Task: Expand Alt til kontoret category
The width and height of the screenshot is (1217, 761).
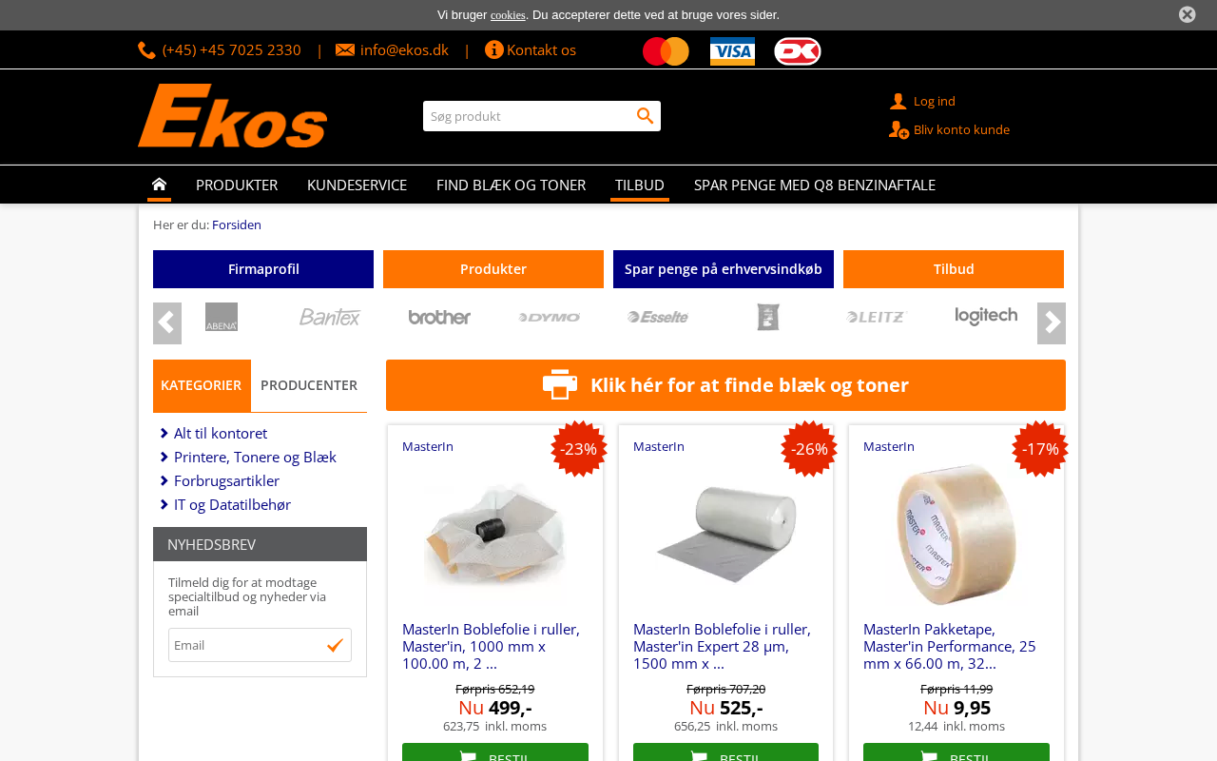Action: coord(164,434)
